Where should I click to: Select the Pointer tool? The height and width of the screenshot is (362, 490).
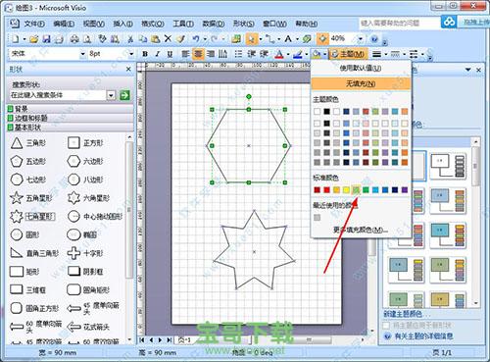tap(251, 39)
